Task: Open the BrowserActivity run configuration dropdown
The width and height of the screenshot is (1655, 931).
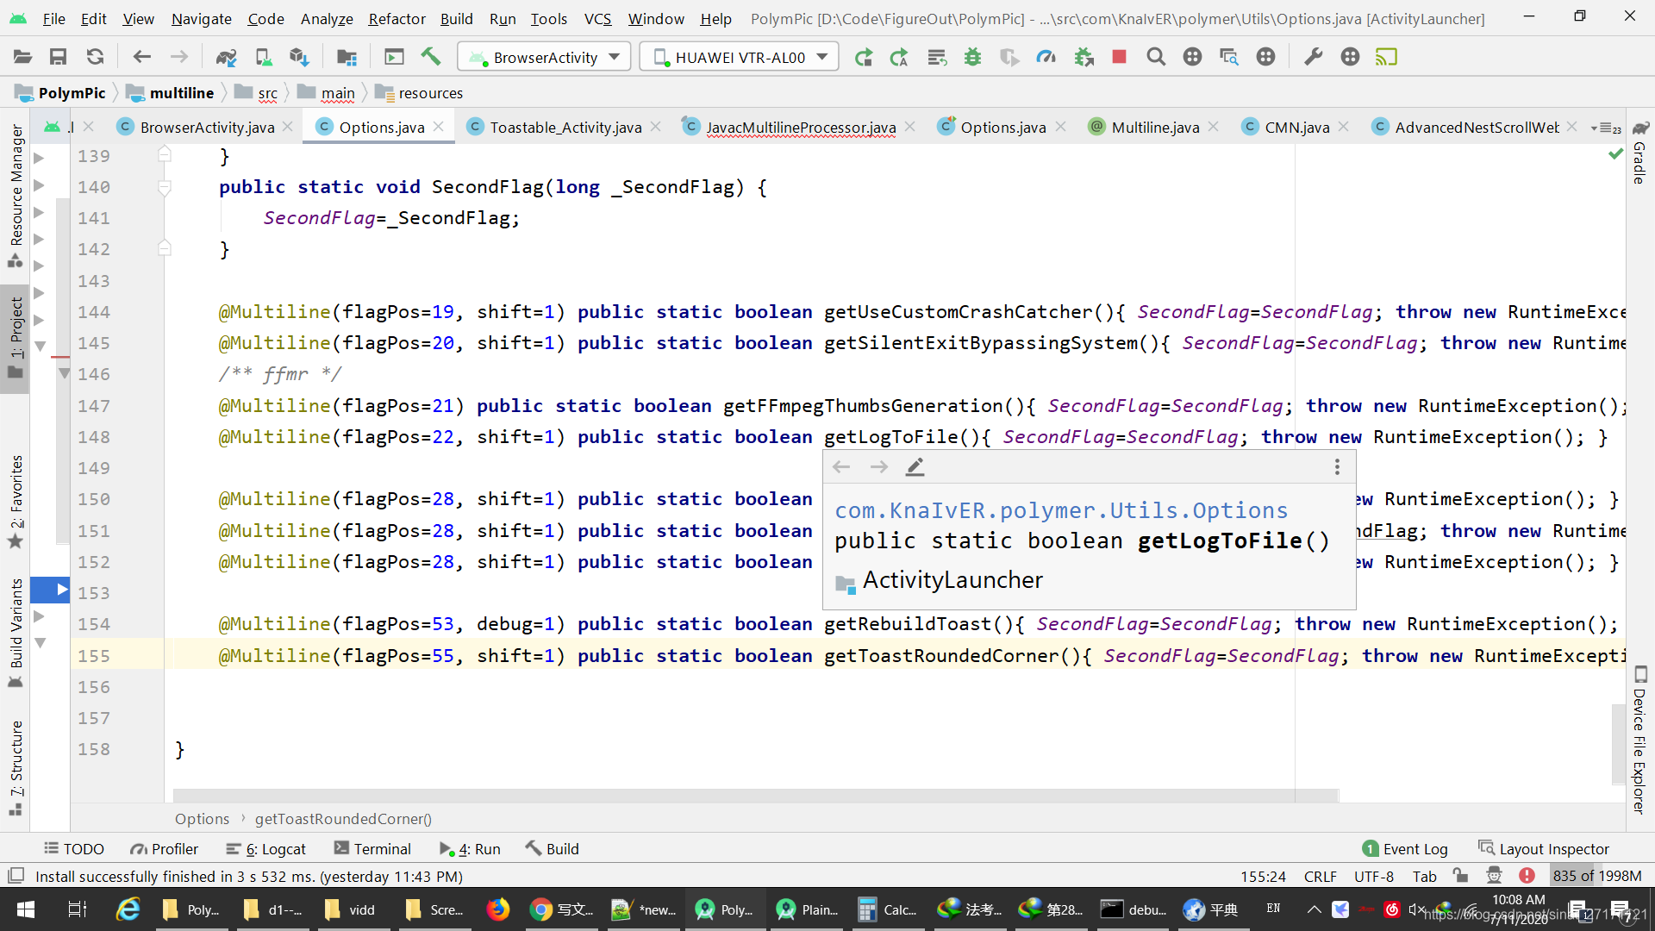Action: coord(544,57)
